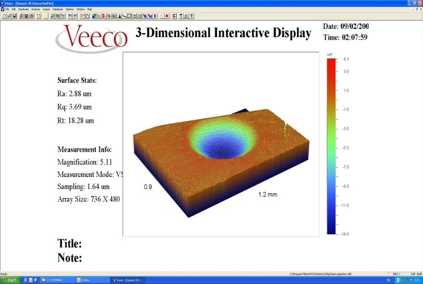423x284 pixels.
Task: Click the Sampling: 1.64 um text
Action: click(83, 187)
